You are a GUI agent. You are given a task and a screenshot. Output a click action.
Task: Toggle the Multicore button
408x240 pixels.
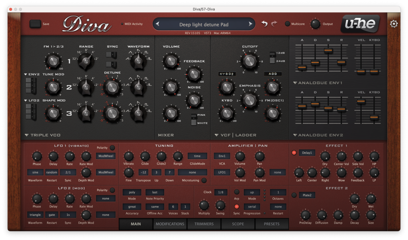click(287, 24)
